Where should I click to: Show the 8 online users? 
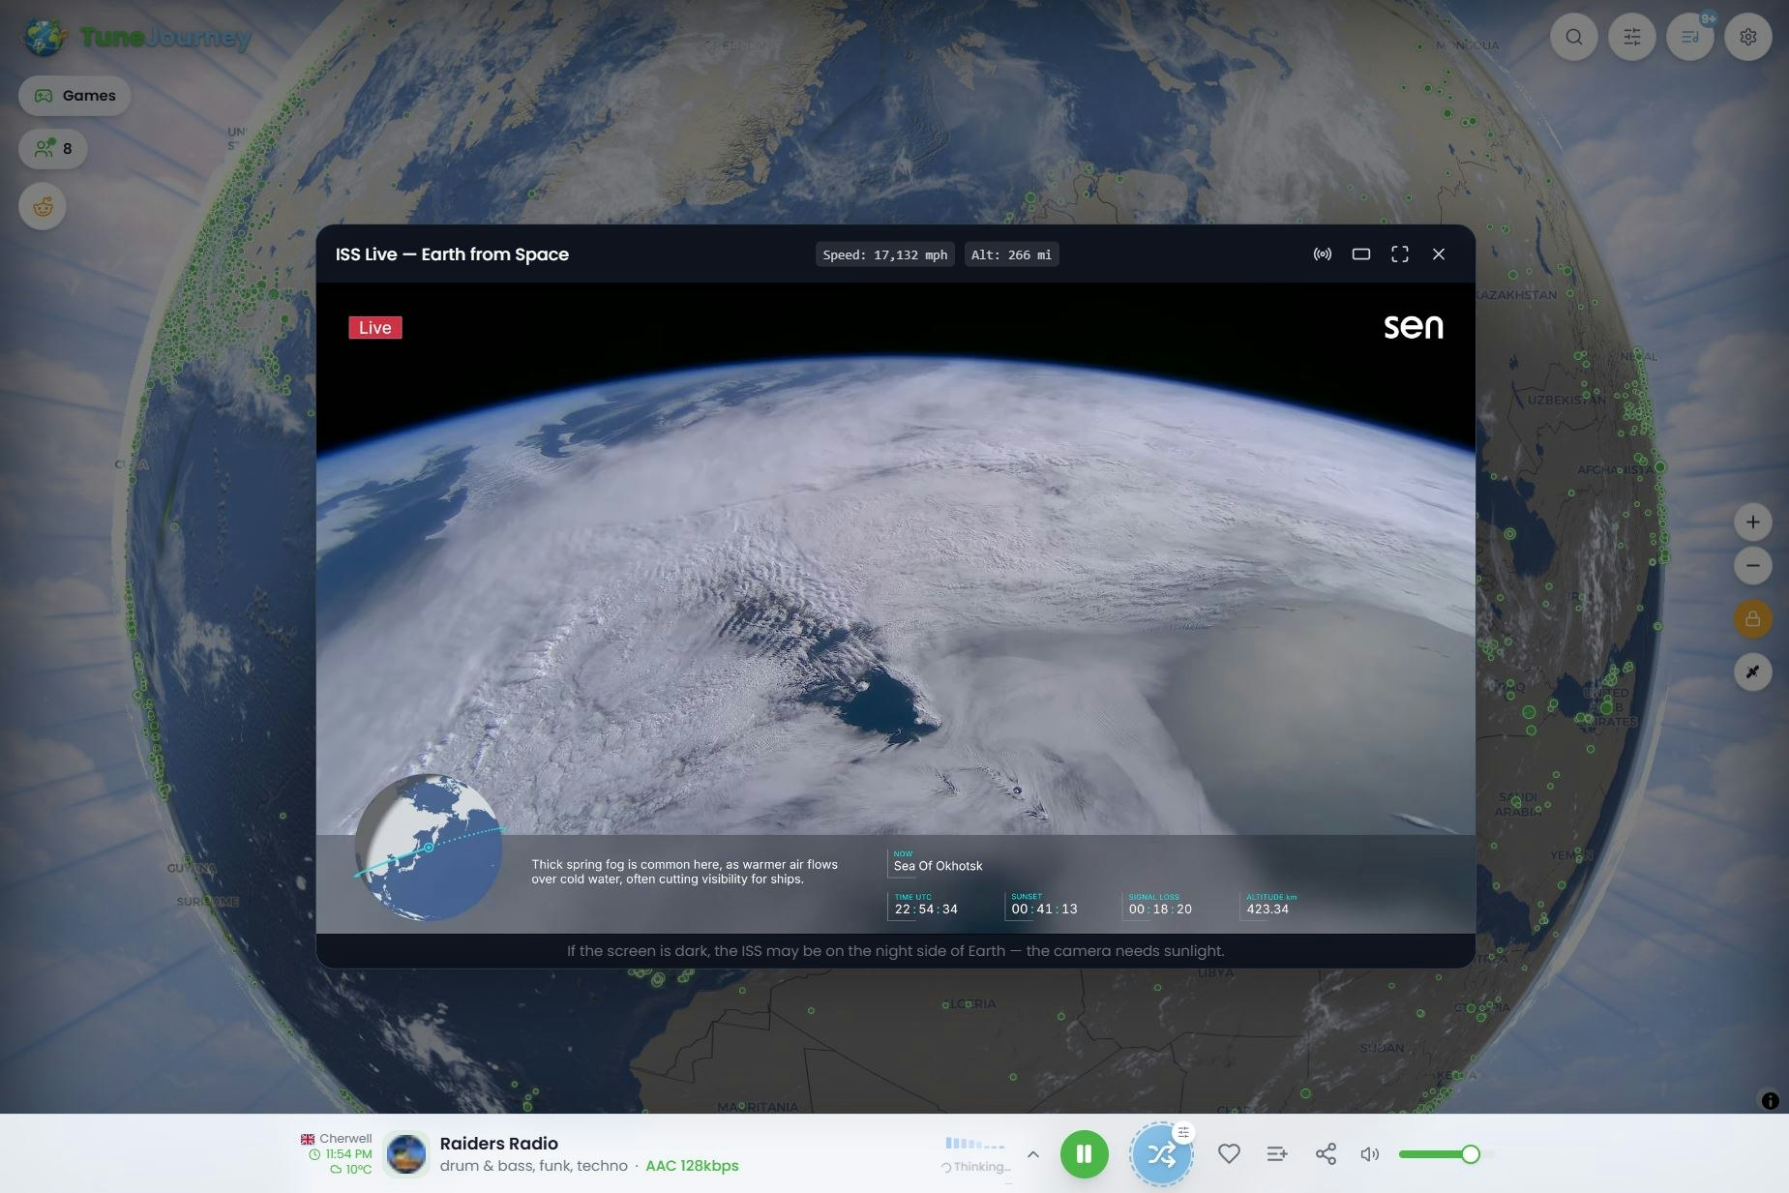(53, 148)
